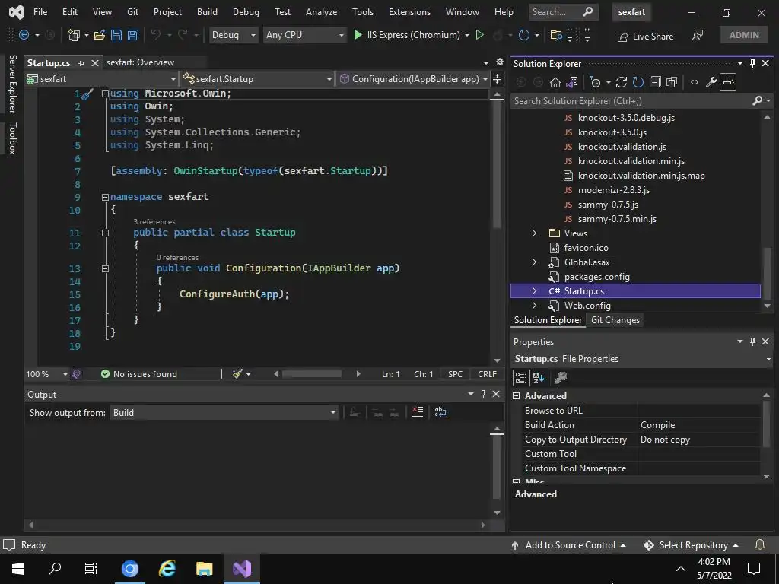Click View Code icon in Solution Explorer
Image resolution: width=779 pixels, height=584 pixels.
(x=695, y=82)
